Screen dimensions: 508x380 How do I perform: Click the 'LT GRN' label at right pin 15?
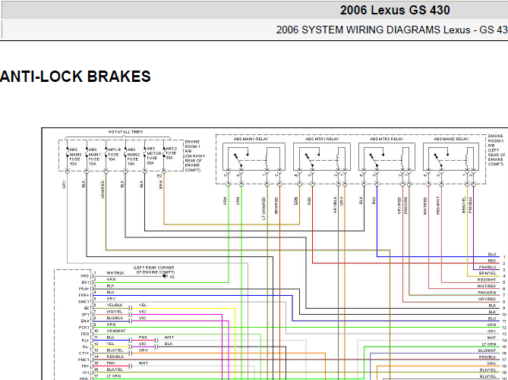pos(489,344)
